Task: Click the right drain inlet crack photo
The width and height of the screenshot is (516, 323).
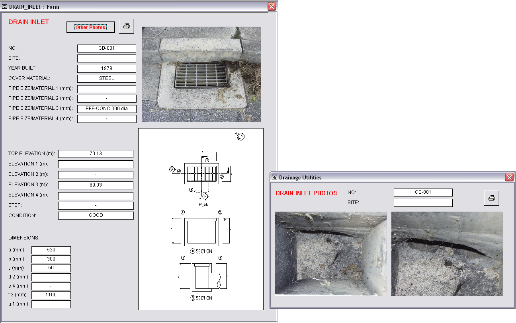Action: [447, 253]
